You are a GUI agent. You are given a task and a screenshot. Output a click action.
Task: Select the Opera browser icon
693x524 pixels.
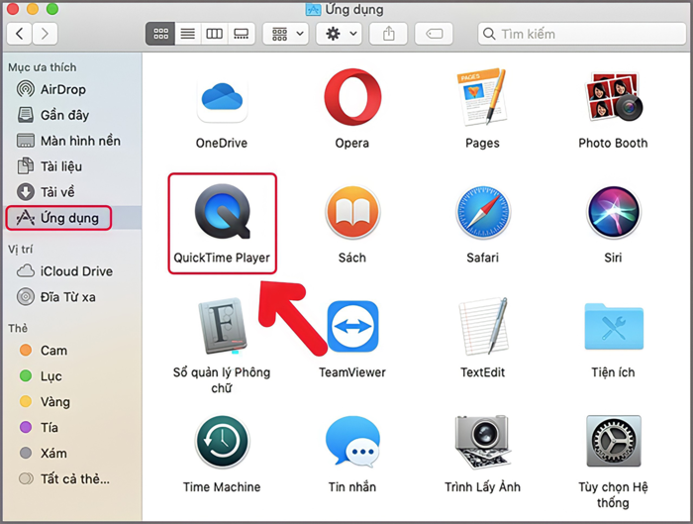pyautogui.click(x=352, y=97)
